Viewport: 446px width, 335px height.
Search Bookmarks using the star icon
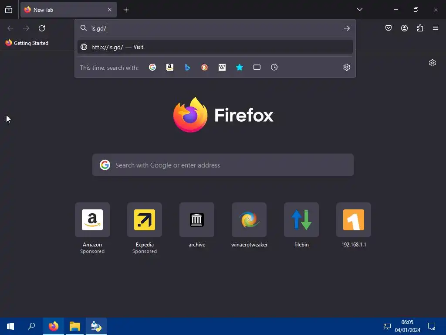tap(240, 67)
